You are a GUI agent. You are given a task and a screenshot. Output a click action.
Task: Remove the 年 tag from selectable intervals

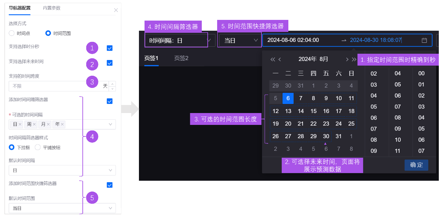[62, 124]
